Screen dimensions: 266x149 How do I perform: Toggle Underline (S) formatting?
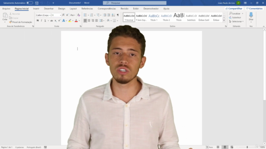tap(45, 21)
